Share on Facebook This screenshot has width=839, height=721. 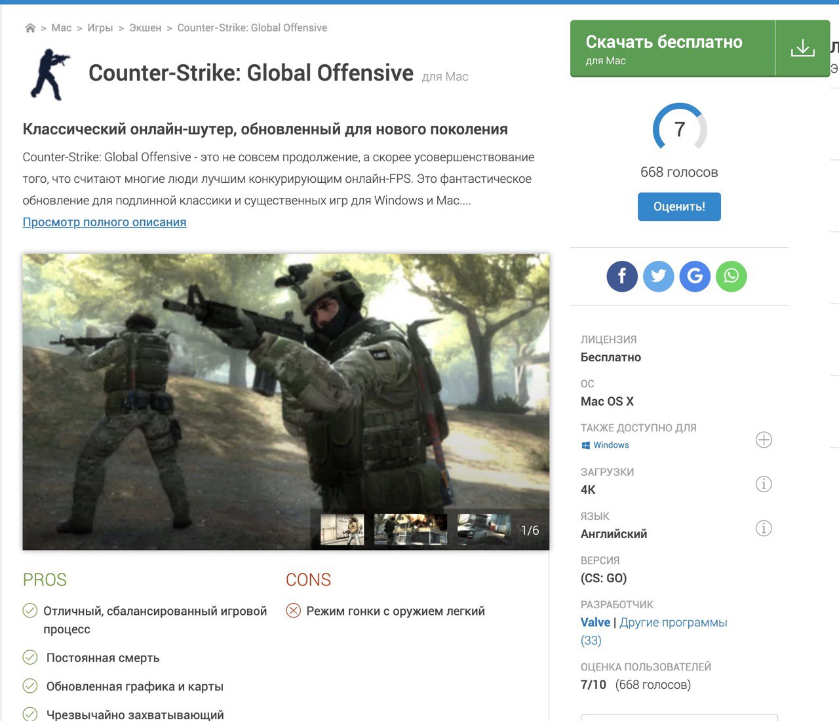pyautogui.click(x=622, y=276)
